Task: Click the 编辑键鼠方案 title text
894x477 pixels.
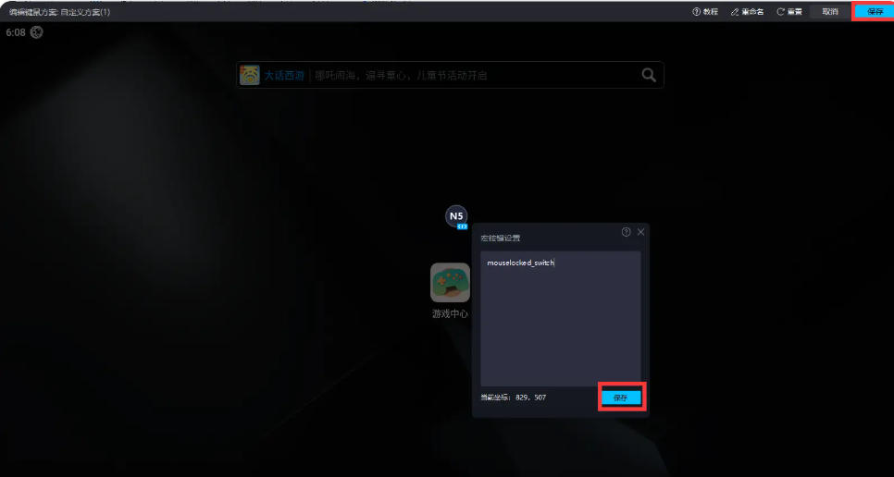Action: click(x=60, y=12)
